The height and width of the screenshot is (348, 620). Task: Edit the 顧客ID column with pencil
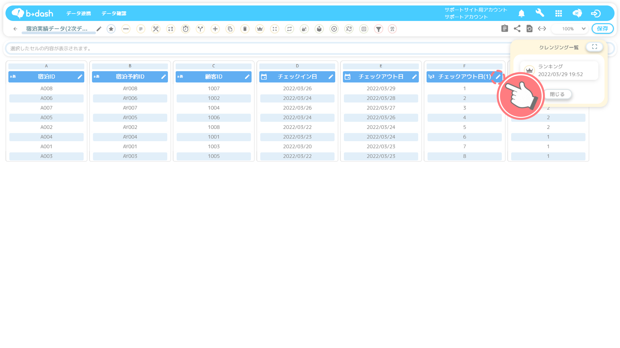coord(247,77)
